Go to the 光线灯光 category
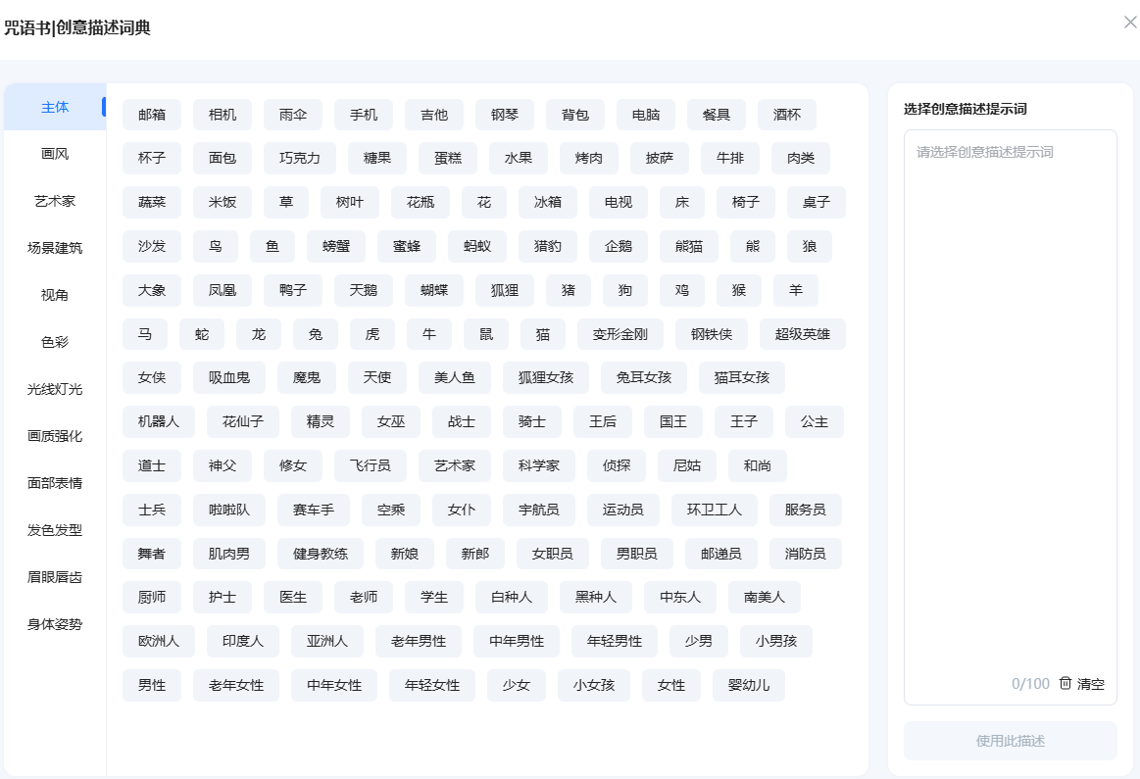Image resolution: width=1140 pixels, height=779 pixels. (x=55, y=389)
